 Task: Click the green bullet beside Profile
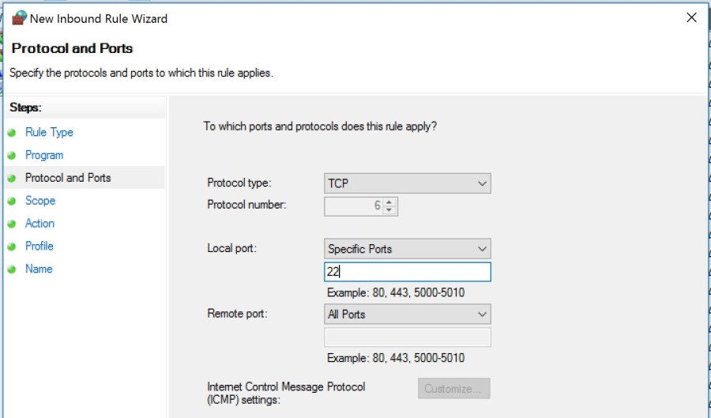[x=12, y=247]
